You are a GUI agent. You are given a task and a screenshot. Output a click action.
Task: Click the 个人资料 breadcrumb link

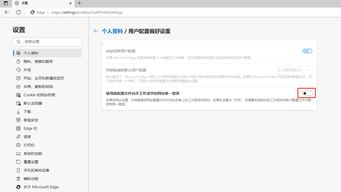(x=112, y=31)
